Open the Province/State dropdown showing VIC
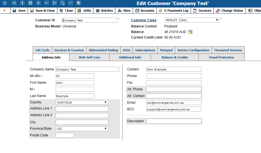The image size is (261, 153). click(82, 129)
